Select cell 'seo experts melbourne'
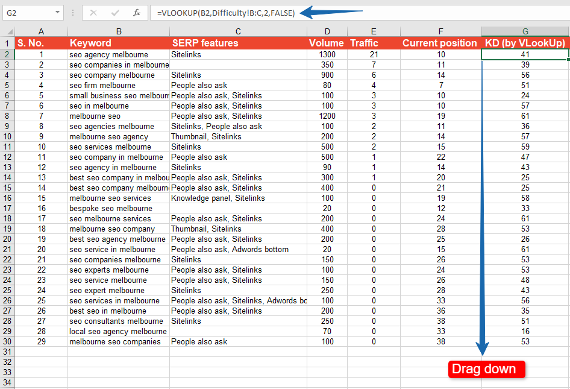This screenshot has height=389, width=570. click(119, 270)
